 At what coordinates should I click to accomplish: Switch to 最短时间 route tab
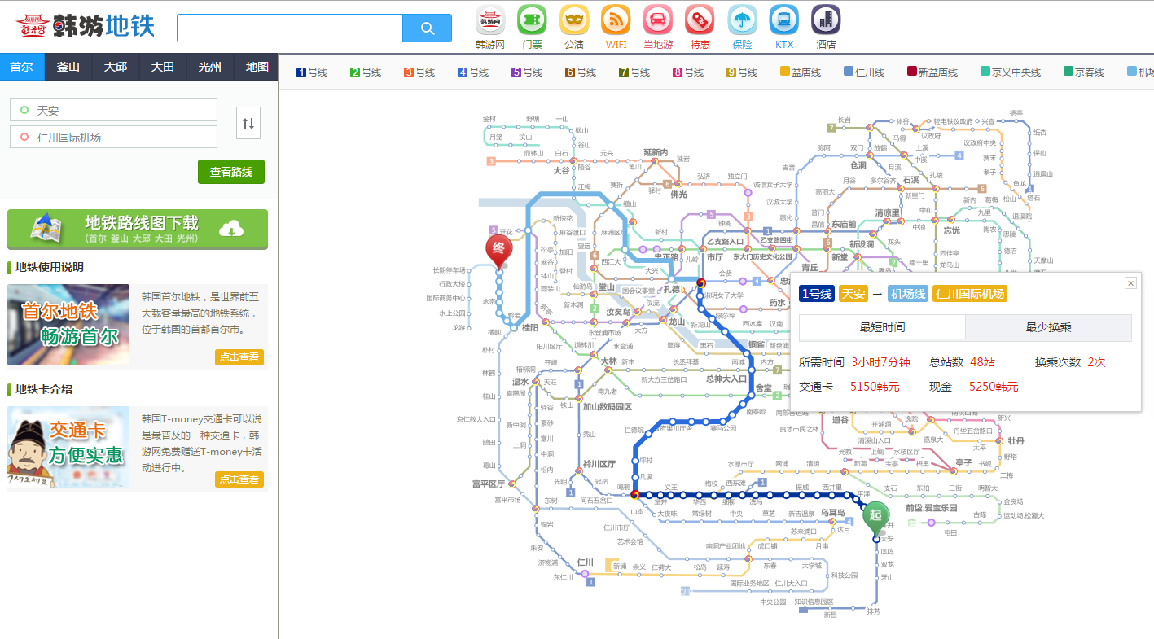click(x=882, y=327)
